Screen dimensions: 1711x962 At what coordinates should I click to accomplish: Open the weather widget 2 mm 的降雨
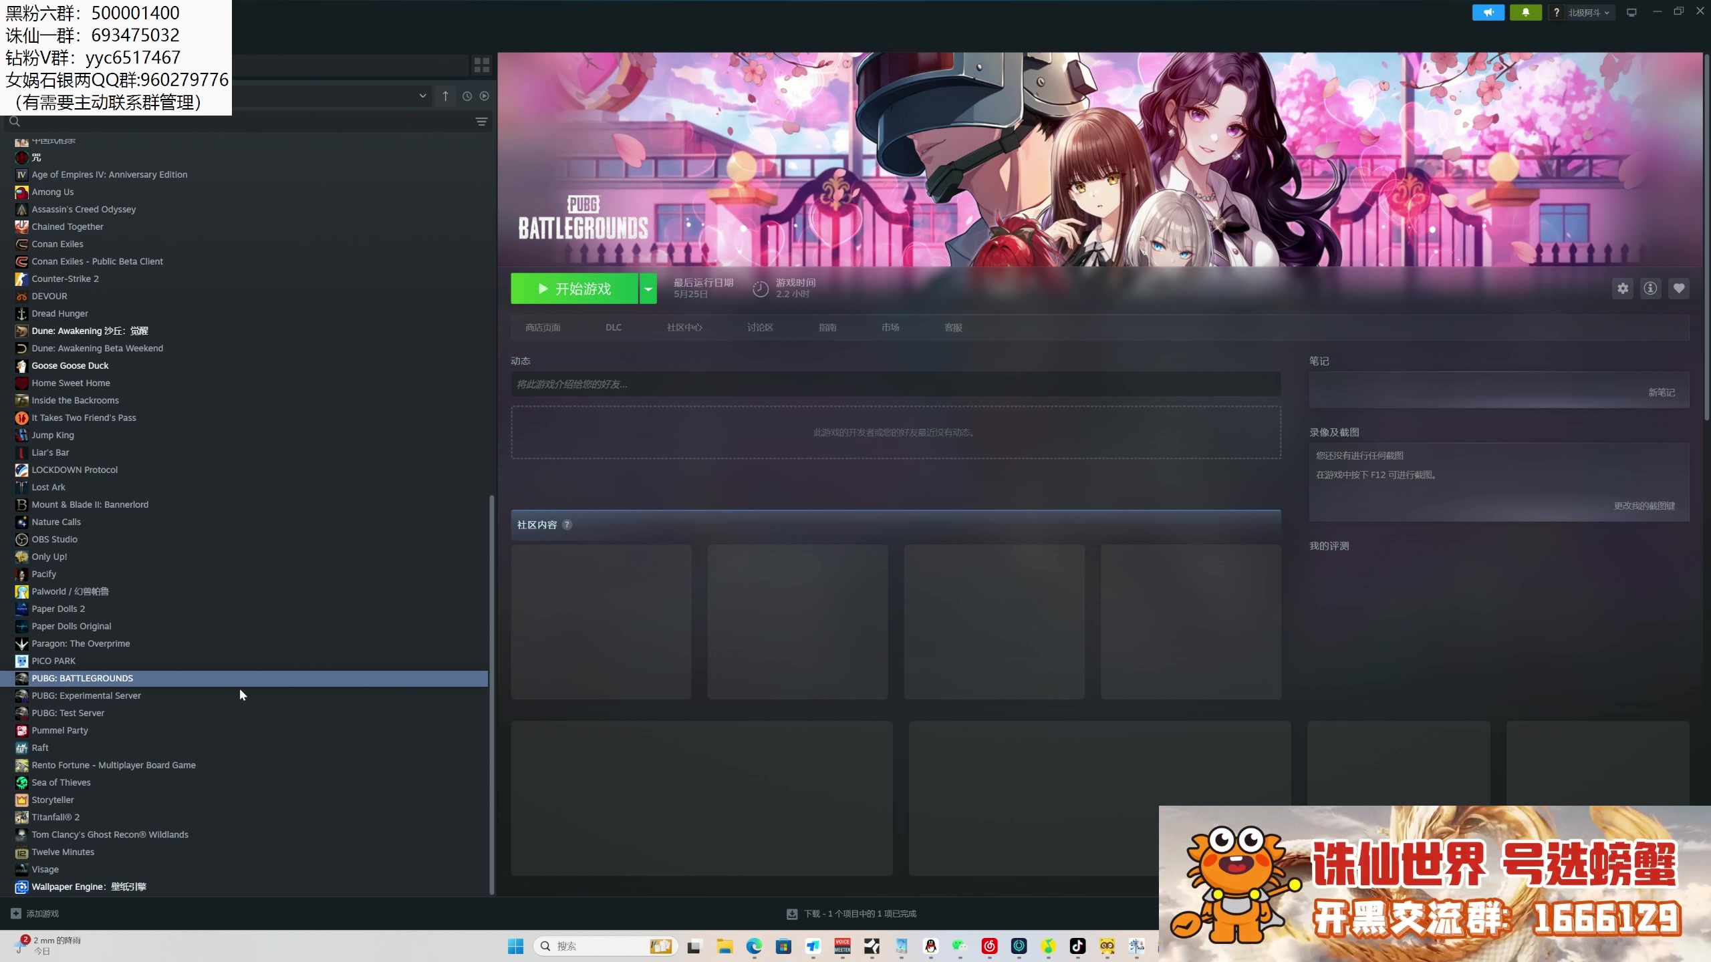coord(48,945)
